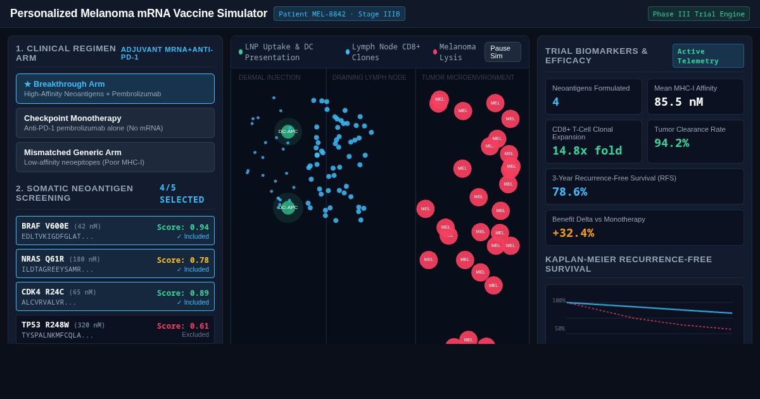Click the Active Telemetry badge
Viewport: 760px width, 399px height.
[708, 56]
